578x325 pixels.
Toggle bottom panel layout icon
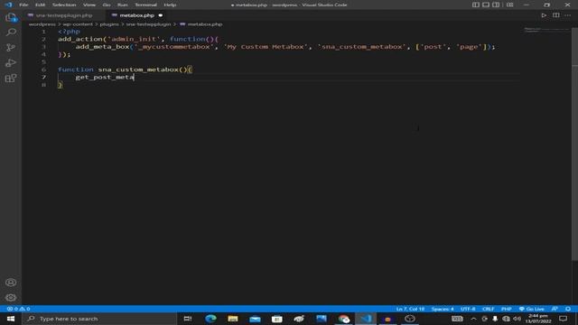(x=486, y=5)
